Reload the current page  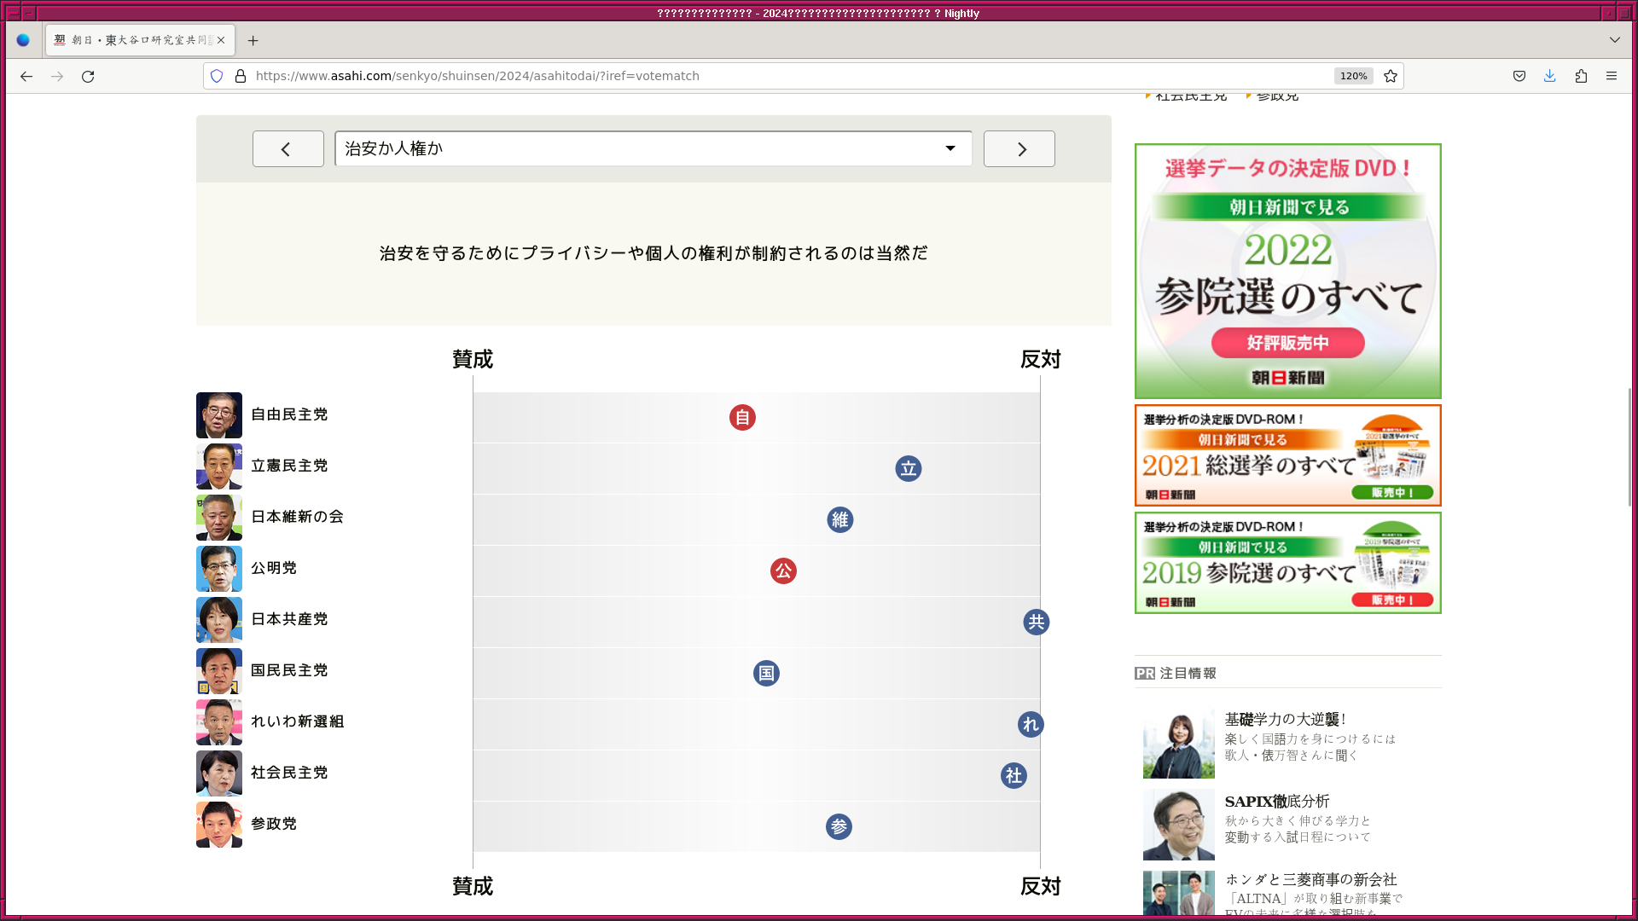pyautogui.click(x=88, y=76)
